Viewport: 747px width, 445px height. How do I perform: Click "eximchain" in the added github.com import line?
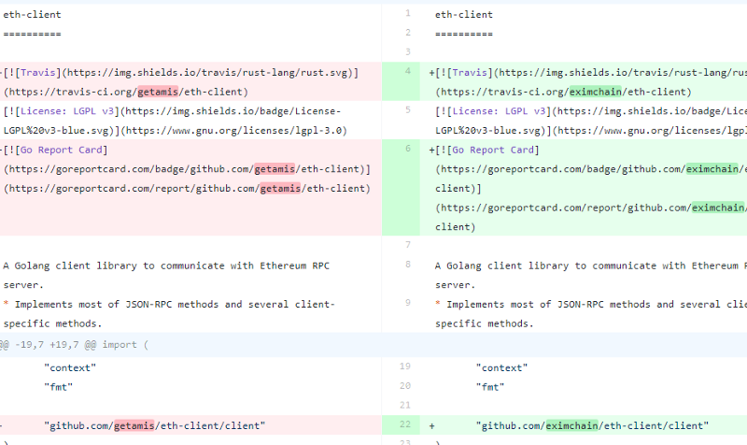[x=571, y=425]
